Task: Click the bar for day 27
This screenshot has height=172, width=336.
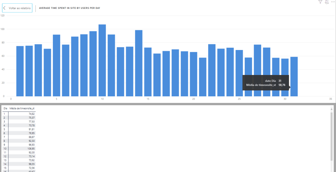Action: tap(258, 70)
